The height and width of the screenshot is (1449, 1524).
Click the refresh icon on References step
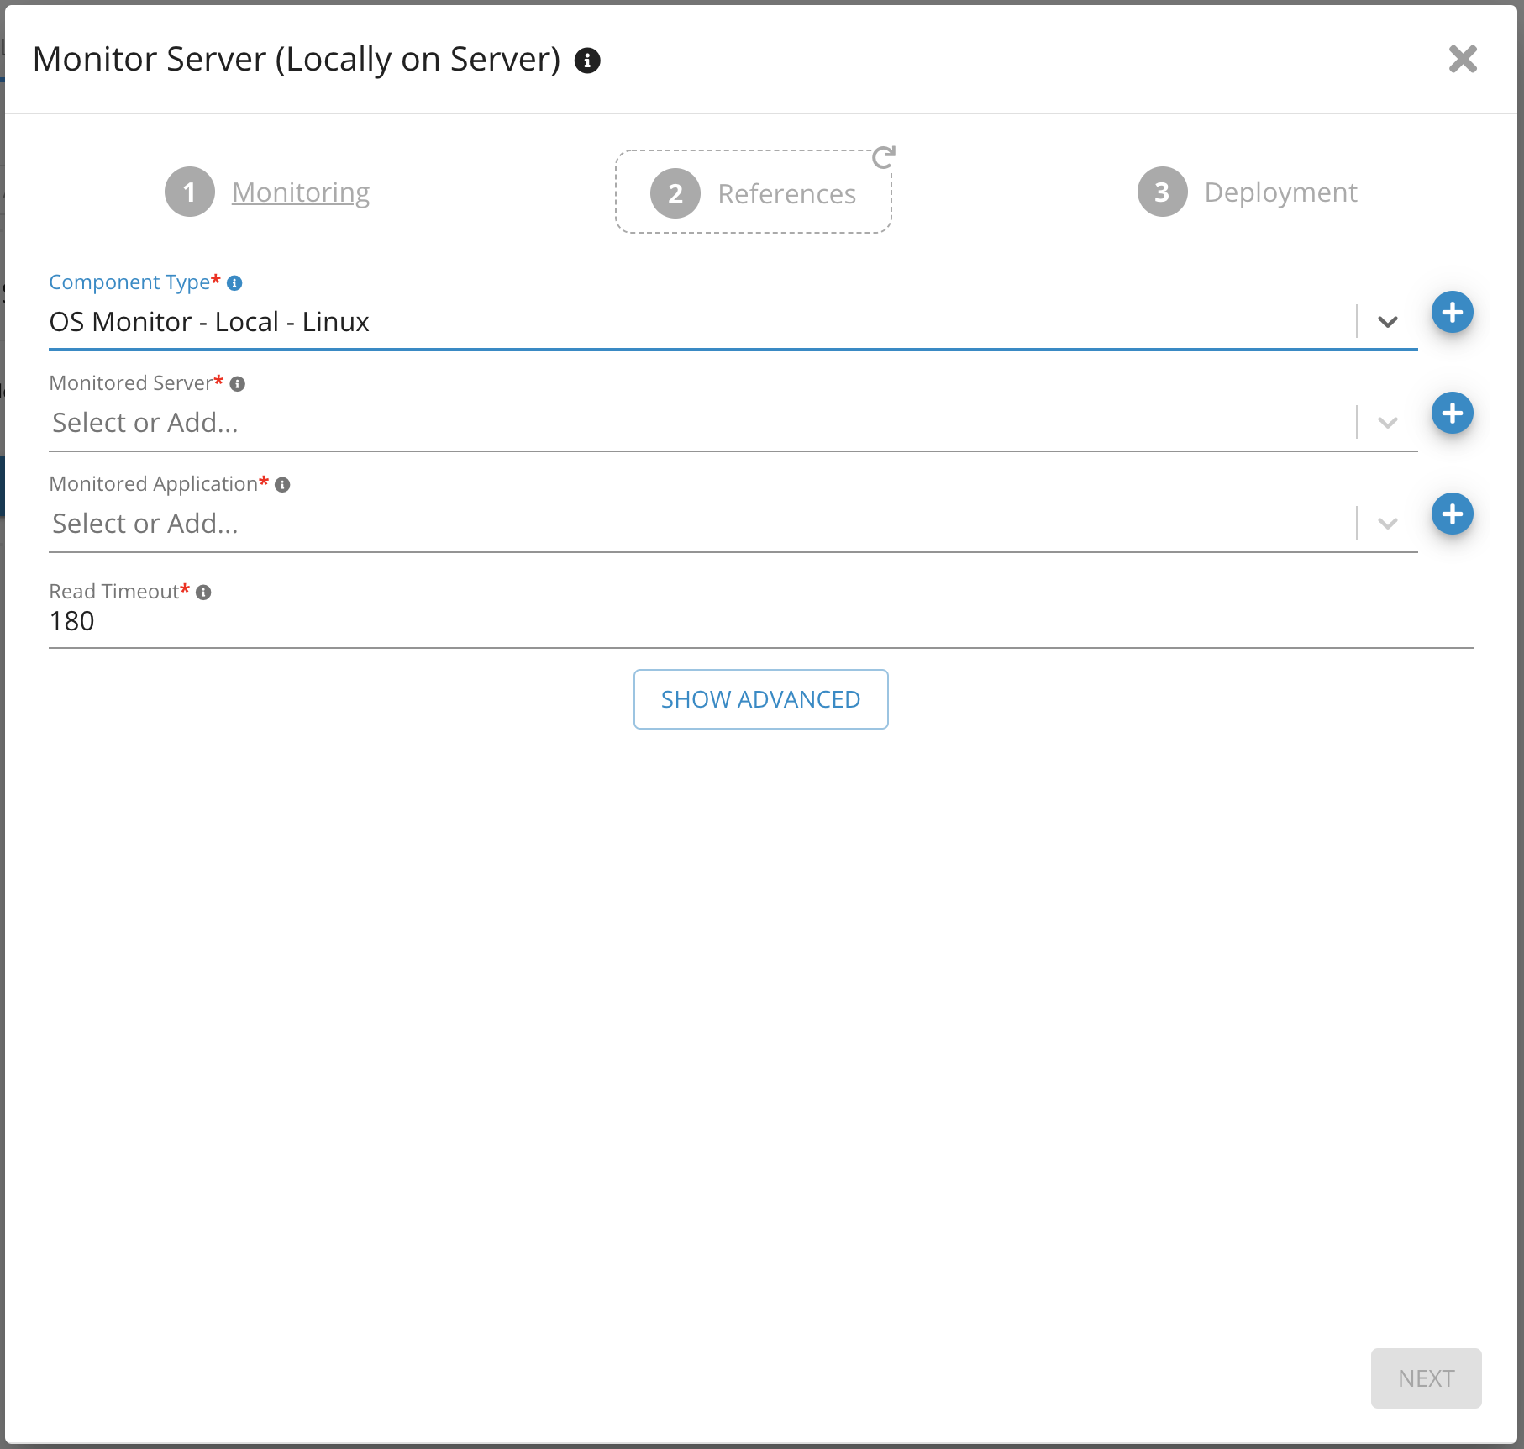click(883, 157)
